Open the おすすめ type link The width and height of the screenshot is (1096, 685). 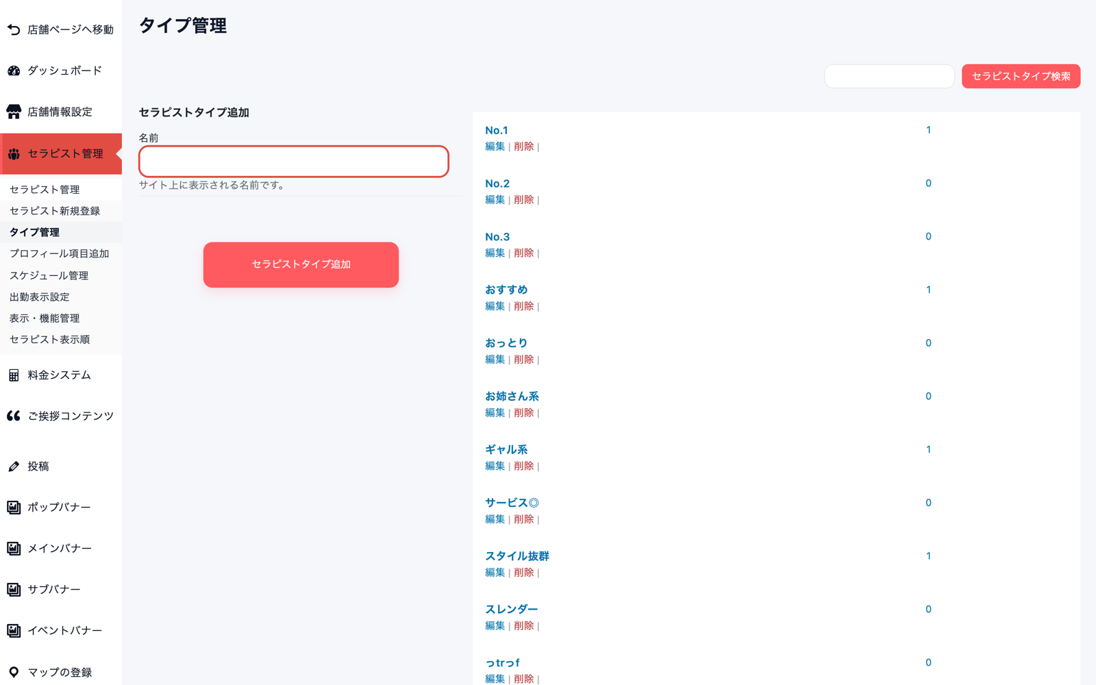click(506, 290)
